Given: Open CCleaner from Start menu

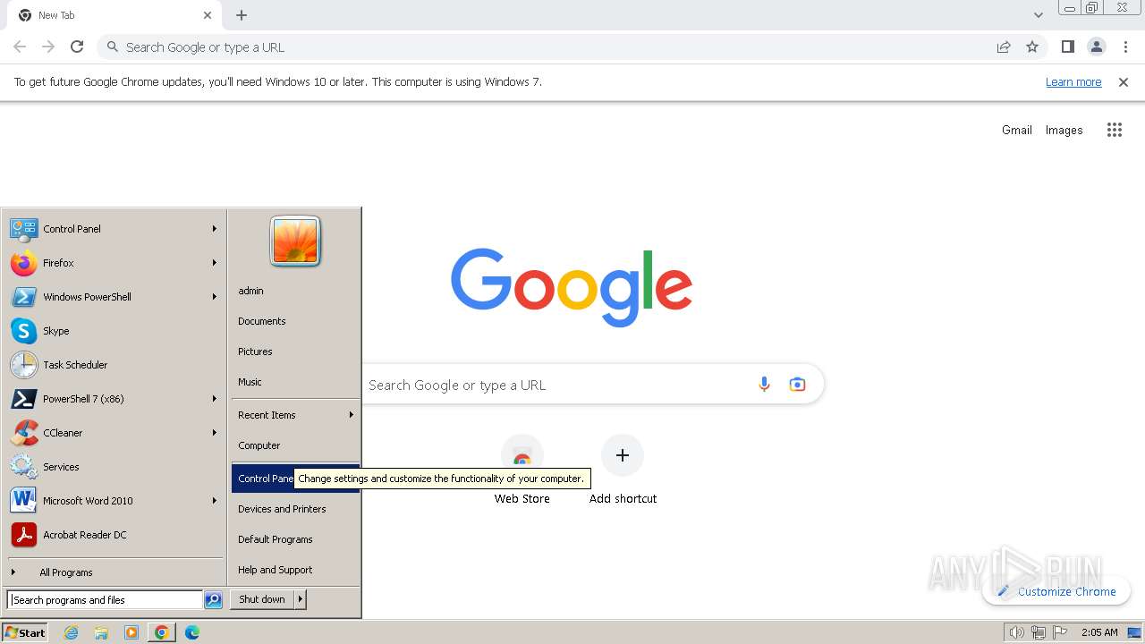Looking at the screenshot, I should click(x=114, y=433).
